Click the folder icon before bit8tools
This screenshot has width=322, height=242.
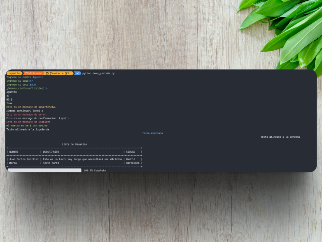26,73
